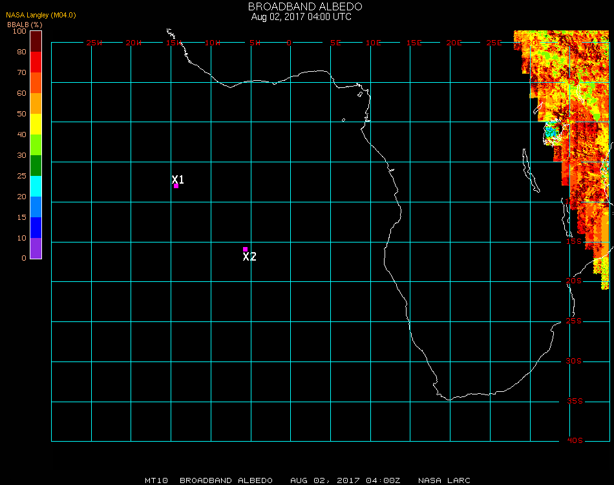Pick the yellow 40-50 colorbar segment
Viewport: 614px width, 485px height.
36,124
